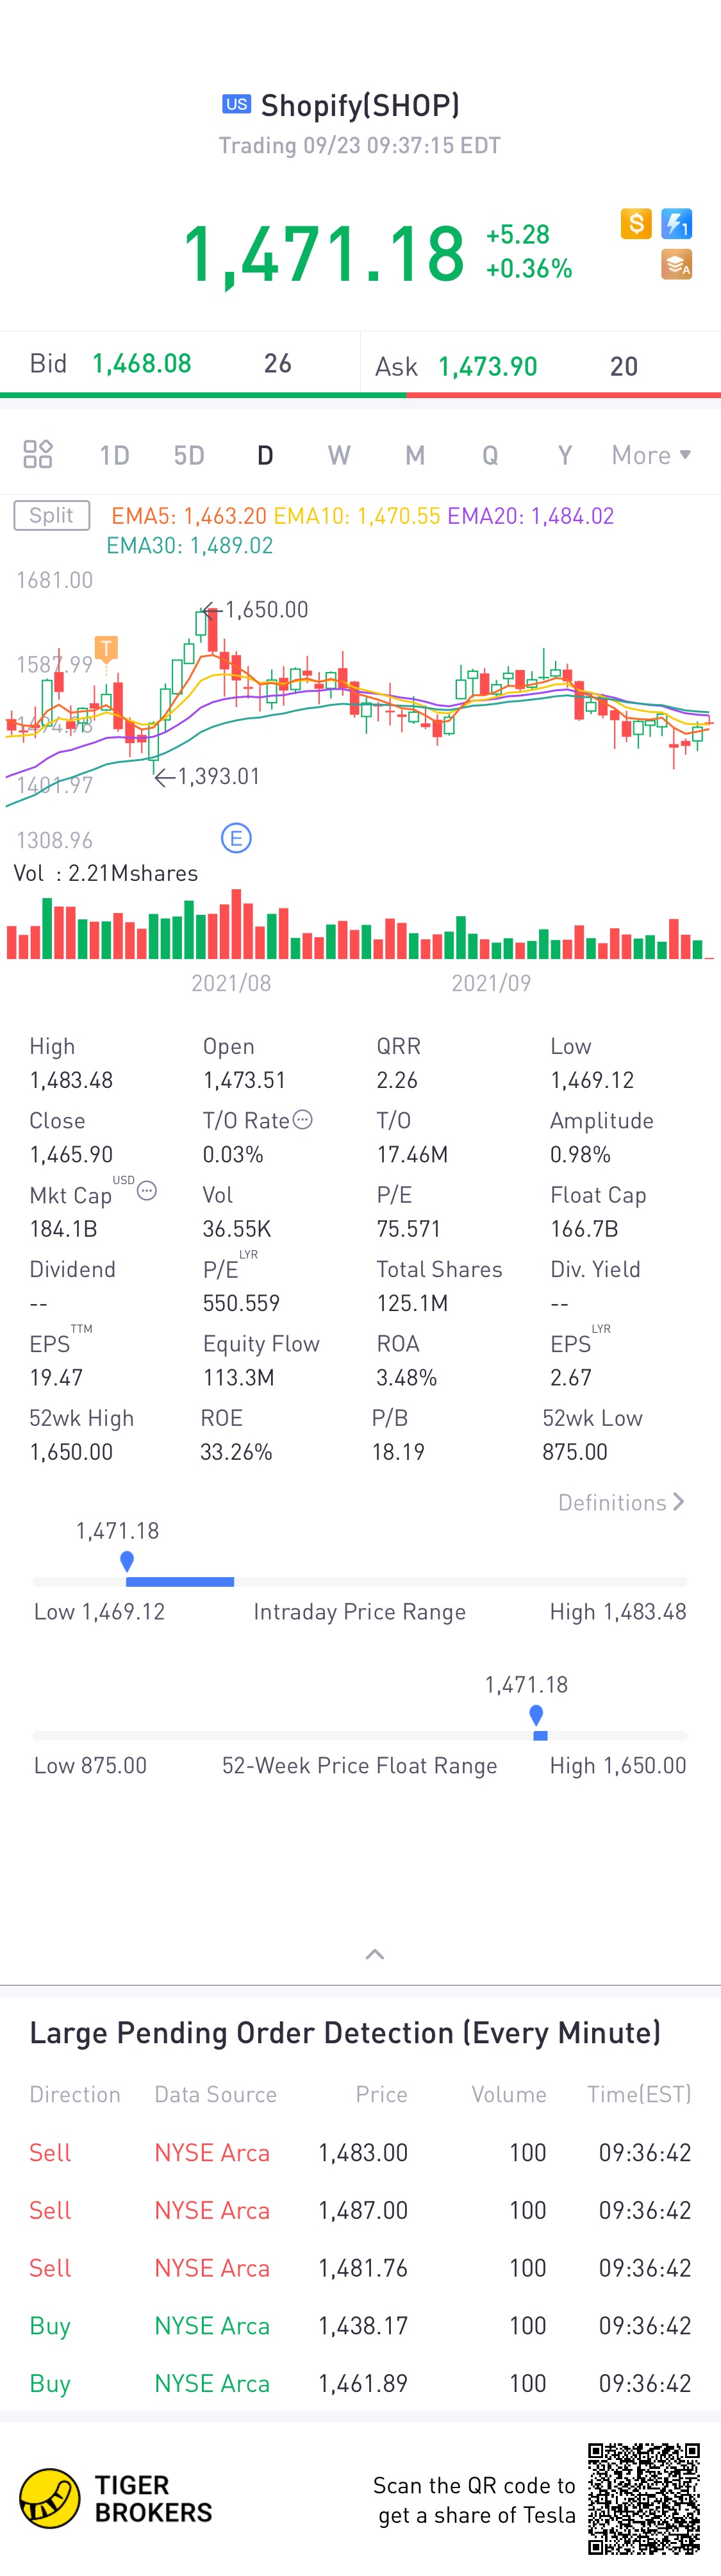The height and width of the screenshot is (2576, 721).
Task: Open T/O Rate info bubble icon
Action: pyautogui.click(x=303, y=1119)
